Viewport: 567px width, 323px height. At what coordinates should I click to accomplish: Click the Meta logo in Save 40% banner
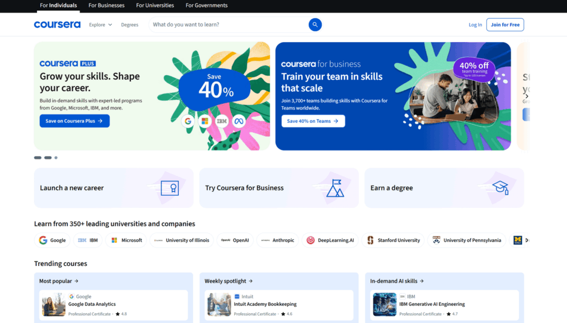click(239, 121)
